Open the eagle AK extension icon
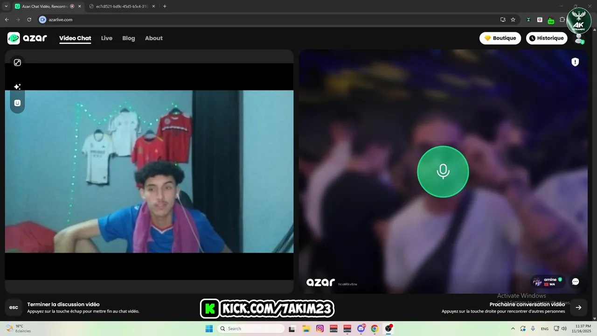Image resolution: width=597 pixels, height=336 pixels. [x=528, y=20]
